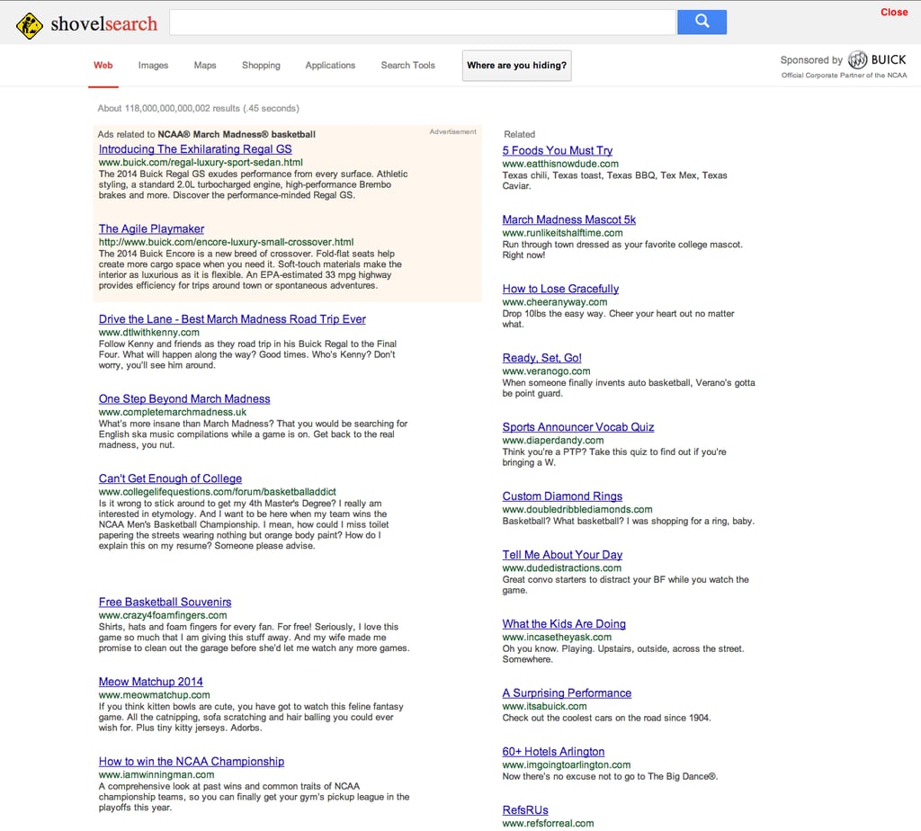Visit 'Custom Diamond Rings' related link
The height and width of the screenshot is (831, 921).
562,496
